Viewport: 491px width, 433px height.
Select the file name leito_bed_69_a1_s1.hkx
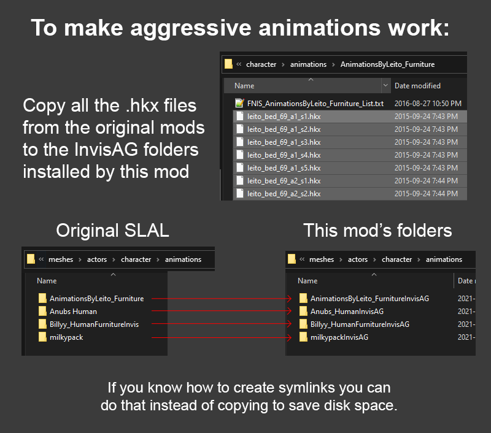coord(284,117)
